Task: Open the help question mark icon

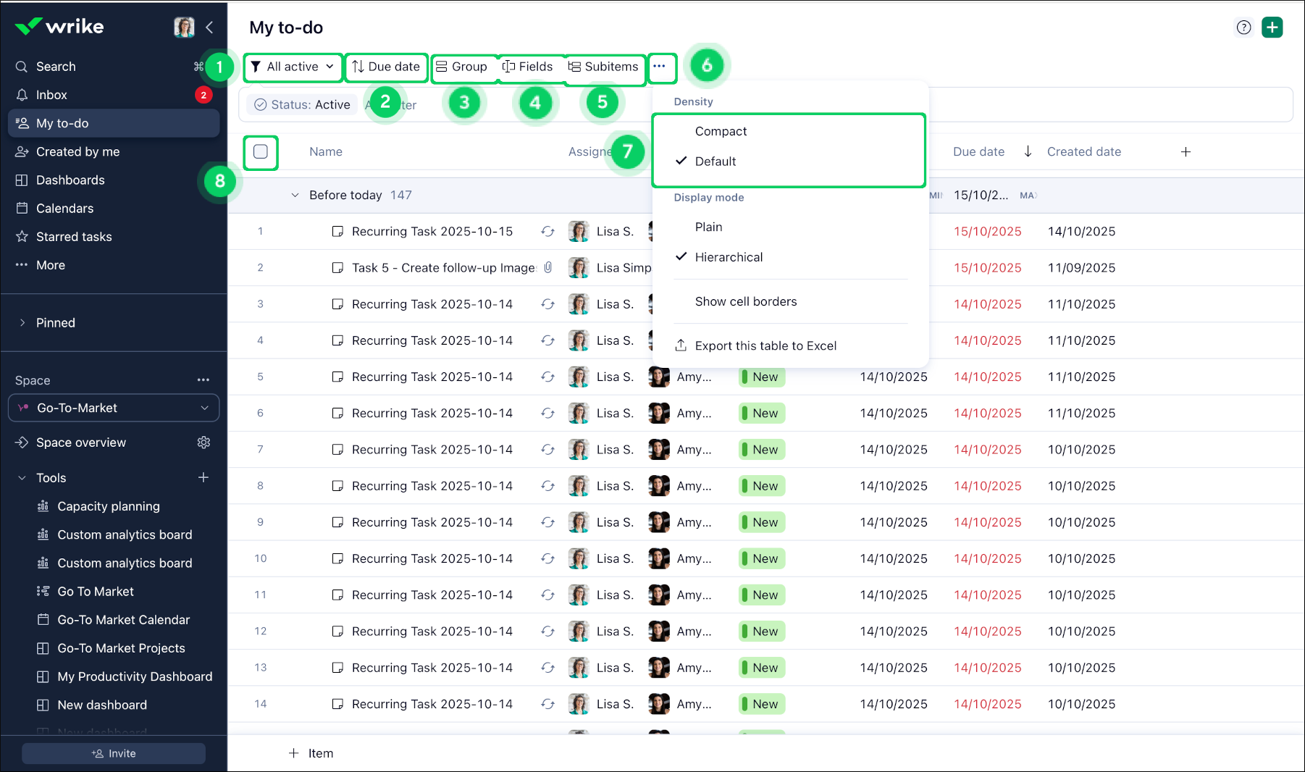Action: 1243,28
